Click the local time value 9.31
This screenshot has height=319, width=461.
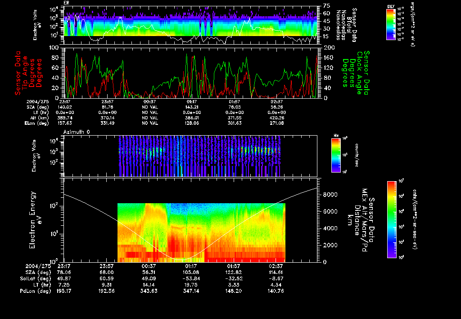tap(106, 285)
